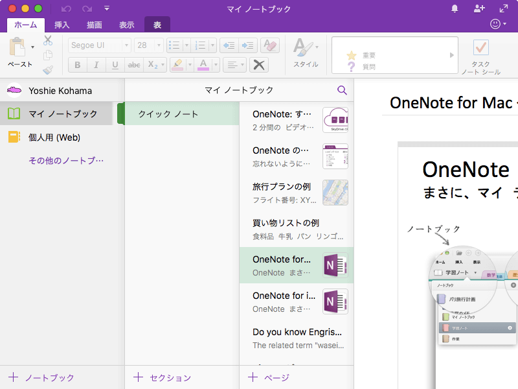Image resolution: width=518 pixels, height=389 pixels.
Task: Apply the 重要 star tag
Action: tap(361, 55)
